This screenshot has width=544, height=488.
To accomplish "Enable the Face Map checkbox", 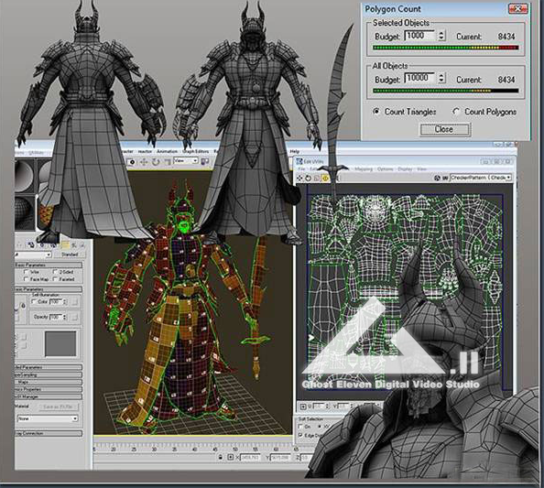I will click(26, 279).
